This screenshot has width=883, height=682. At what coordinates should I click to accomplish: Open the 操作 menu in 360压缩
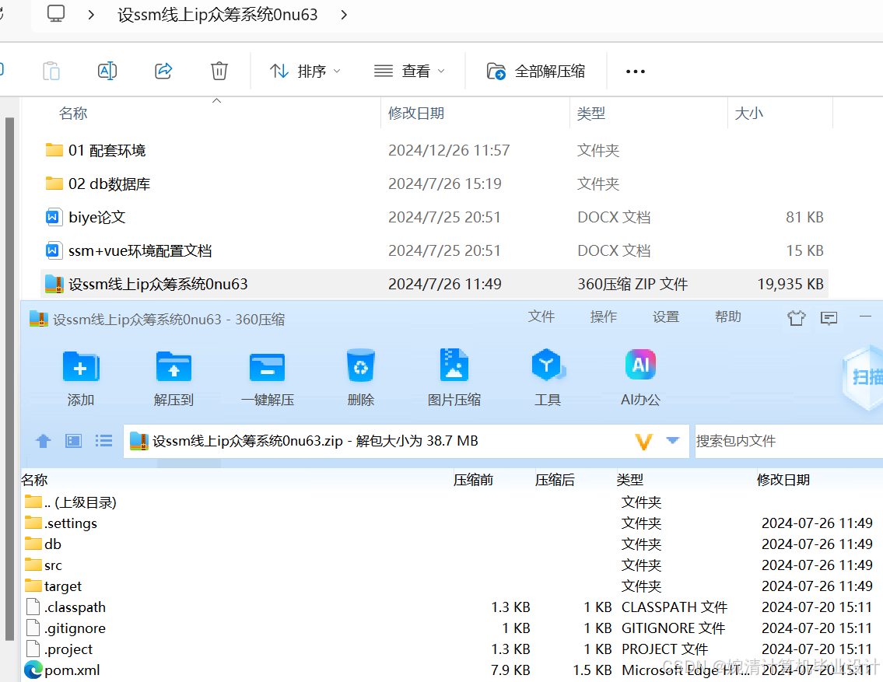coord(603,317)
